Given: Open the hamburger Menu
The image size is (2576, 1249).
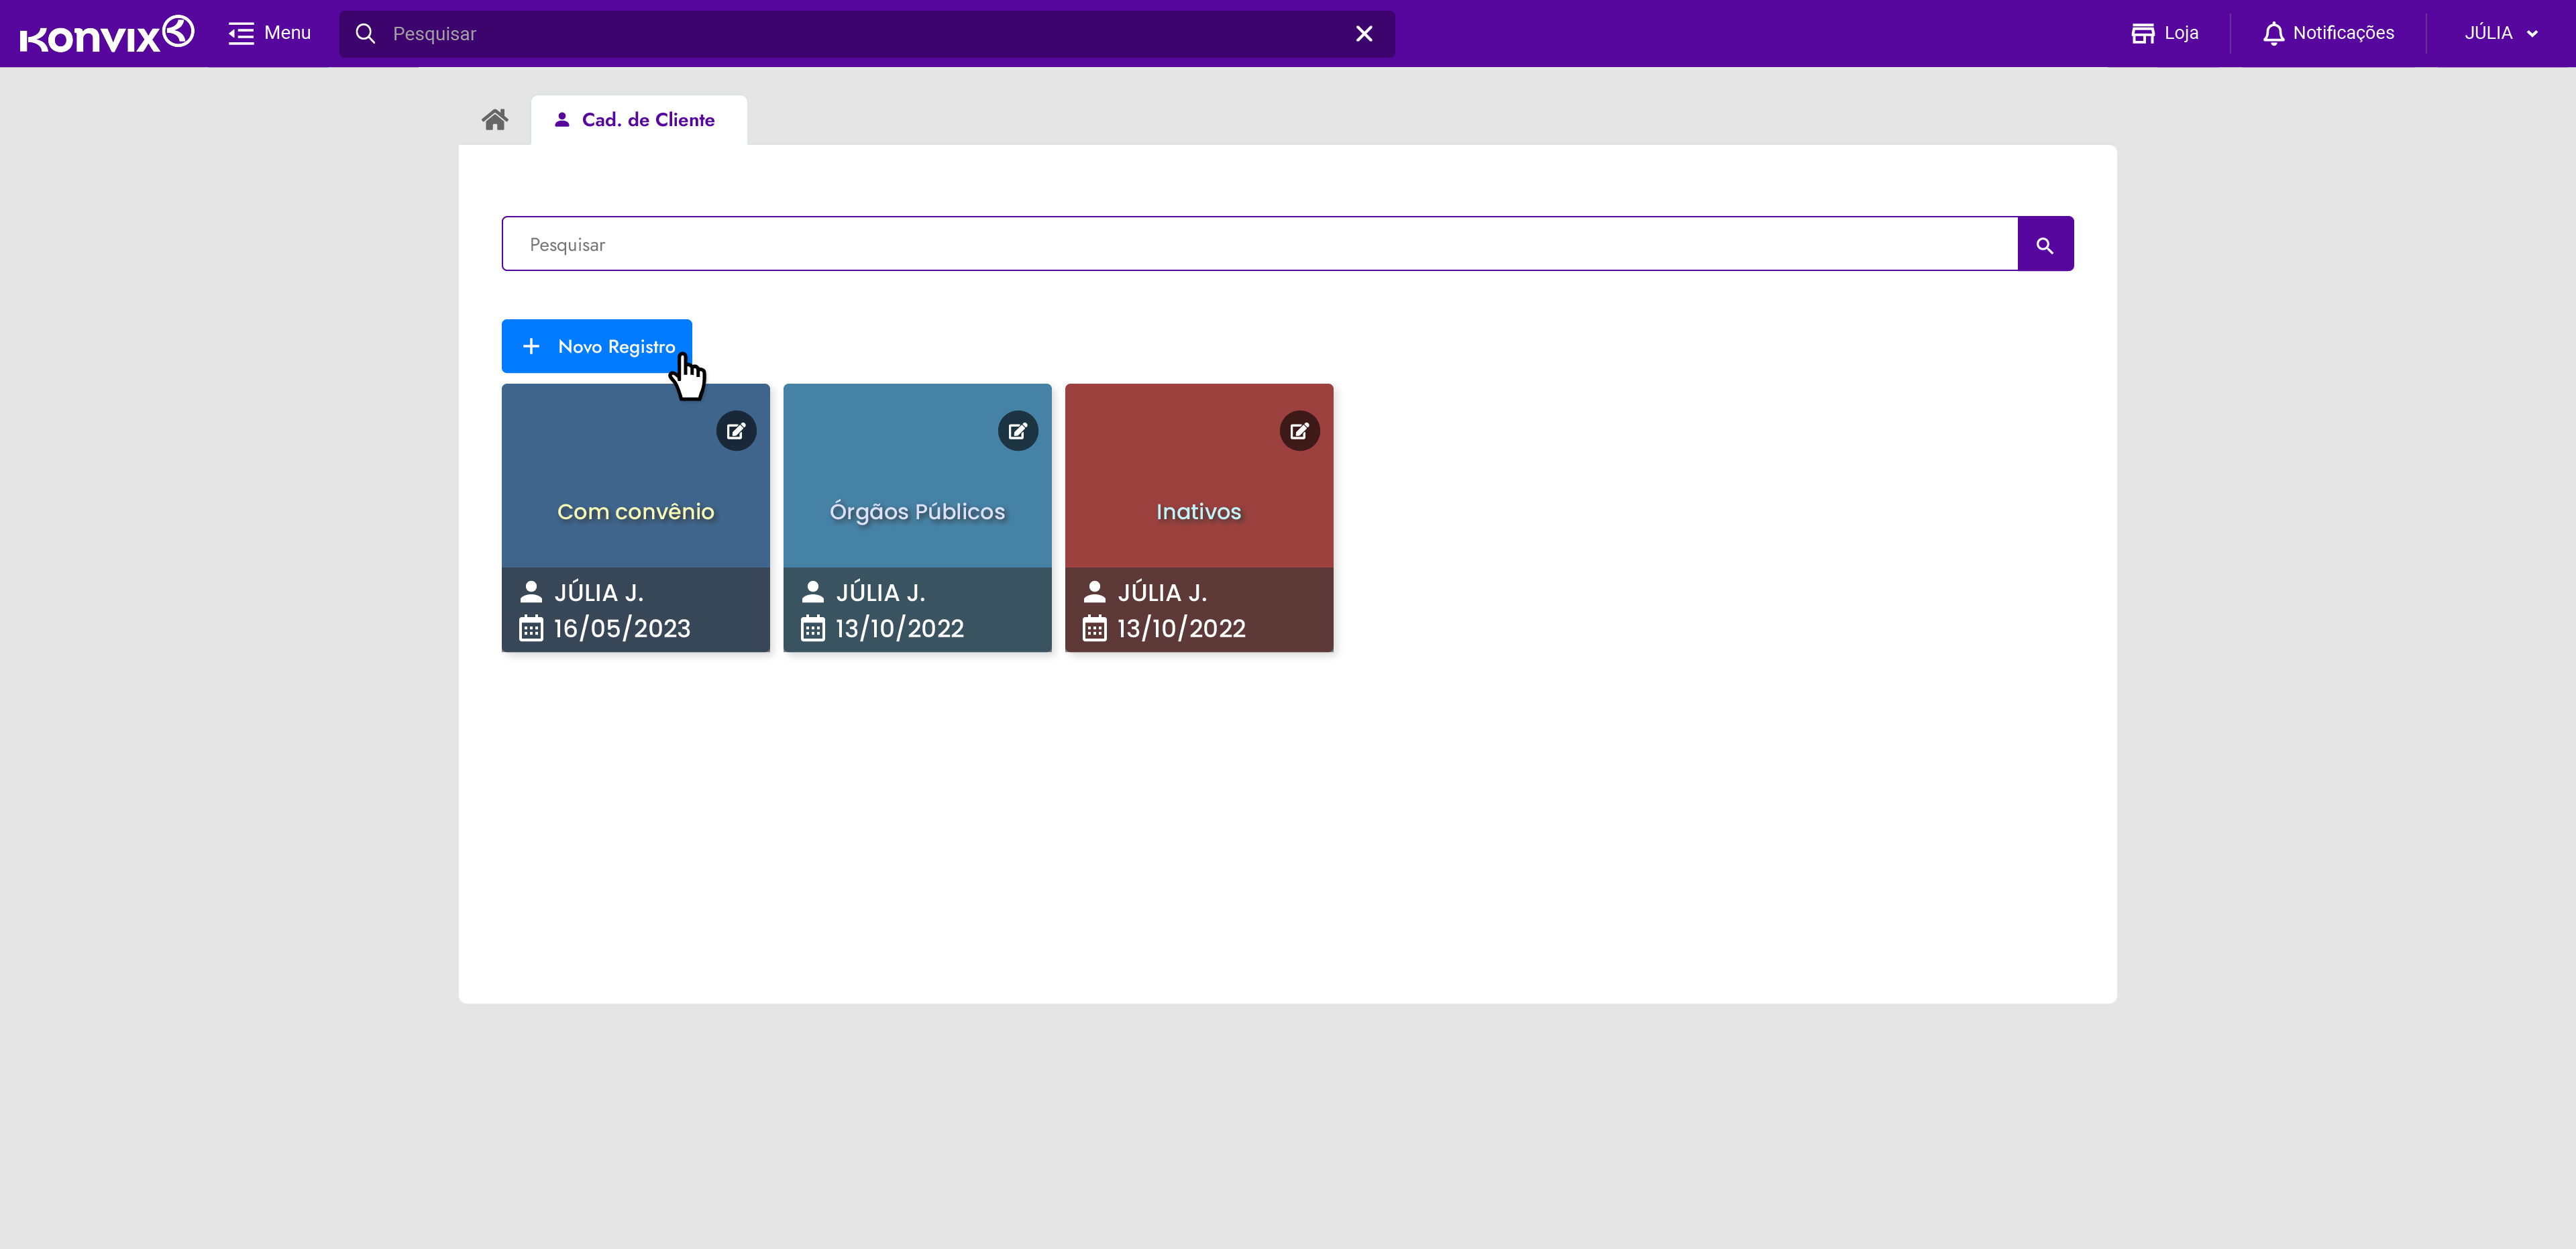Looking at the screenshot, I should pyautogui.click(x=269, y=34).
